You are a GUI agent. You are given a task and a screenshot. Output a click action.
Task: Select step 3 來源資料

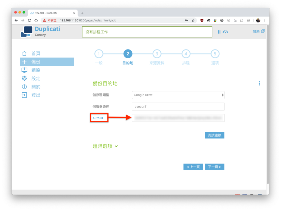157,54
